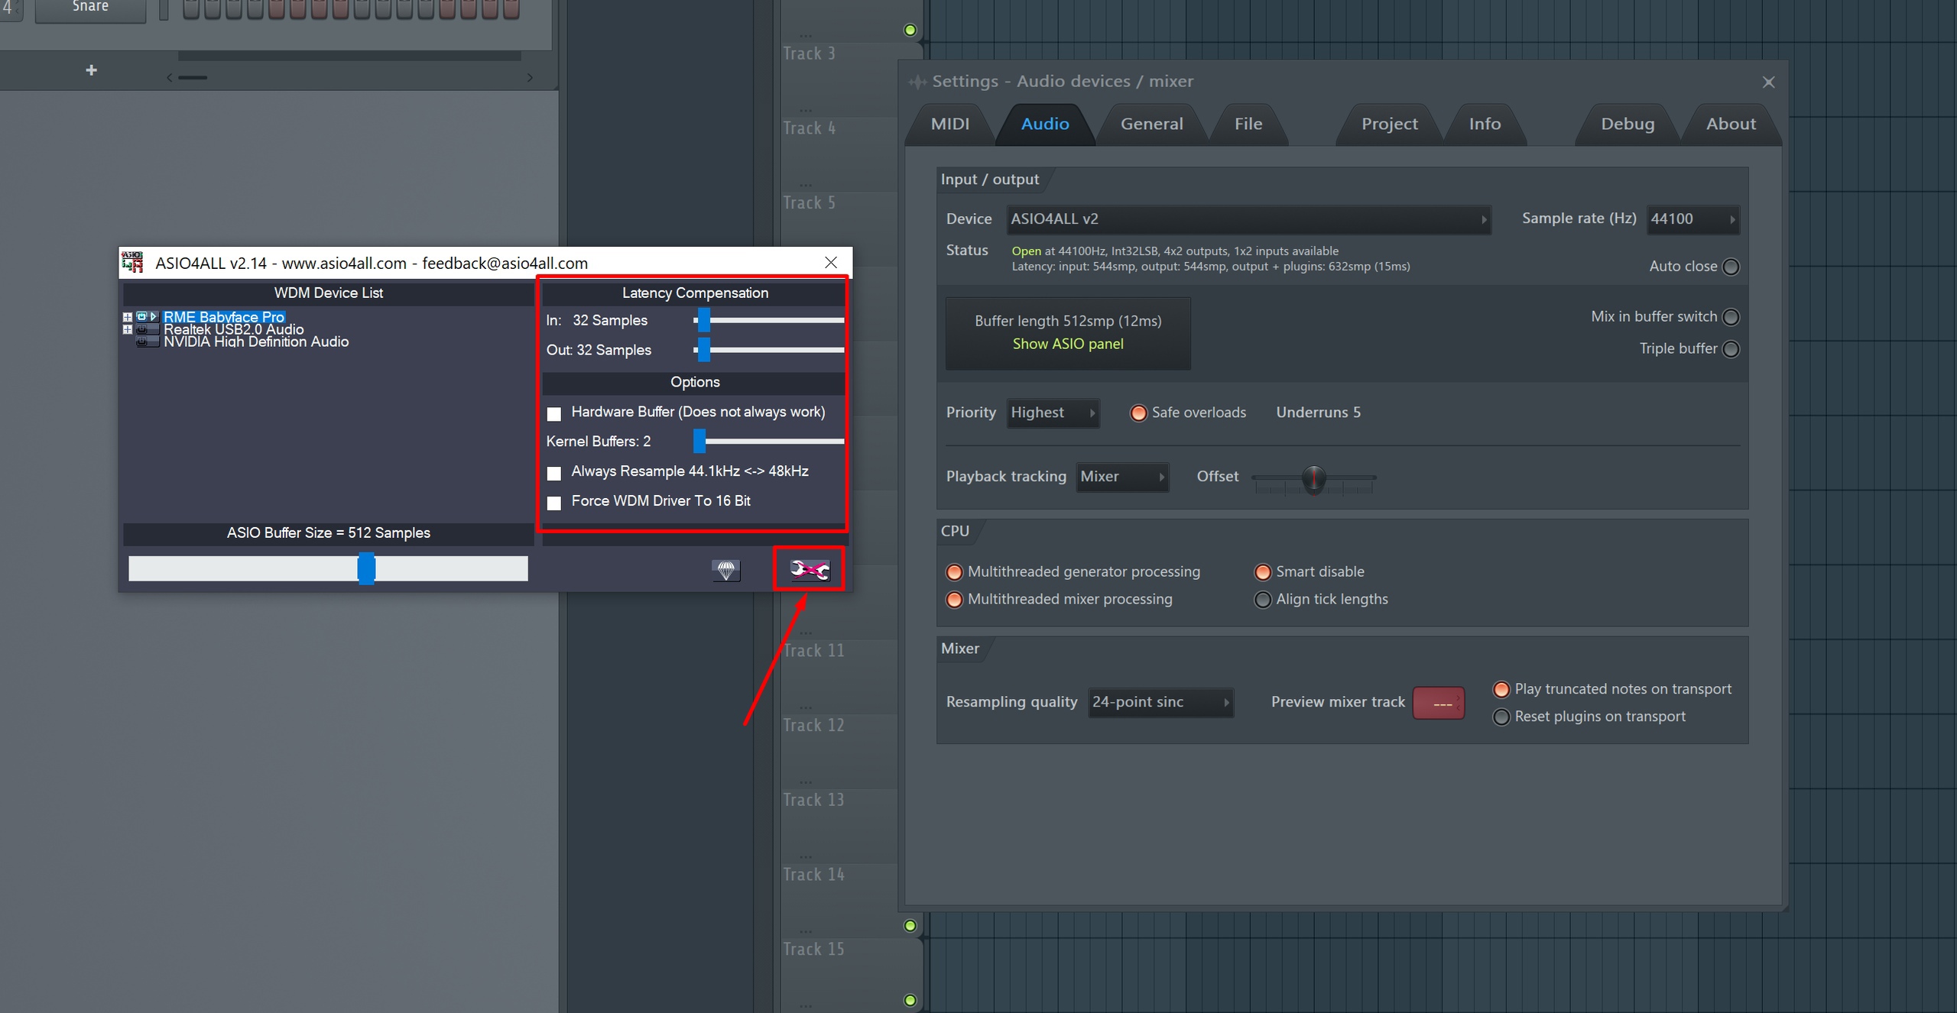Toggle power icon of Realtek USB2.0 Audio
Screen dimensions: 1957x1013
click(141, 329)
